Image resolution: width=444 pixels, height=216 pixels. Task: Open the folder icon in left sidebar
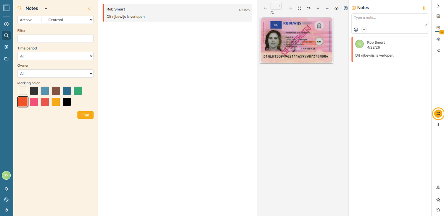pos(6,59)
